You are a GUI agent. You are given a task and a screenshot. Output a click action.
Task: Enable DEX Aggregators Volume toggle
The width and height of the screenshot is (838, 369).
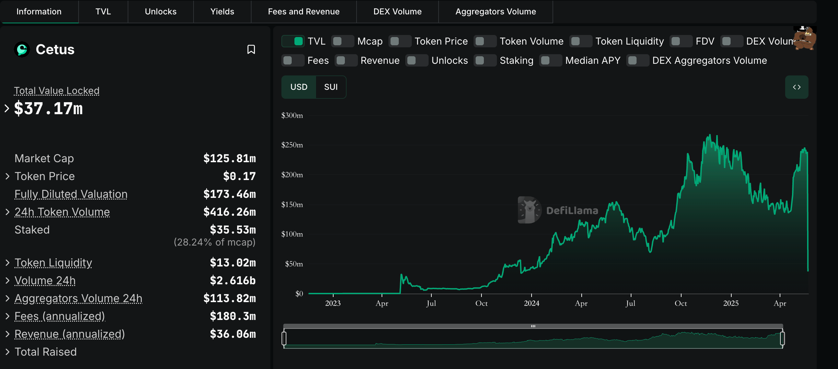pos(638,61)
